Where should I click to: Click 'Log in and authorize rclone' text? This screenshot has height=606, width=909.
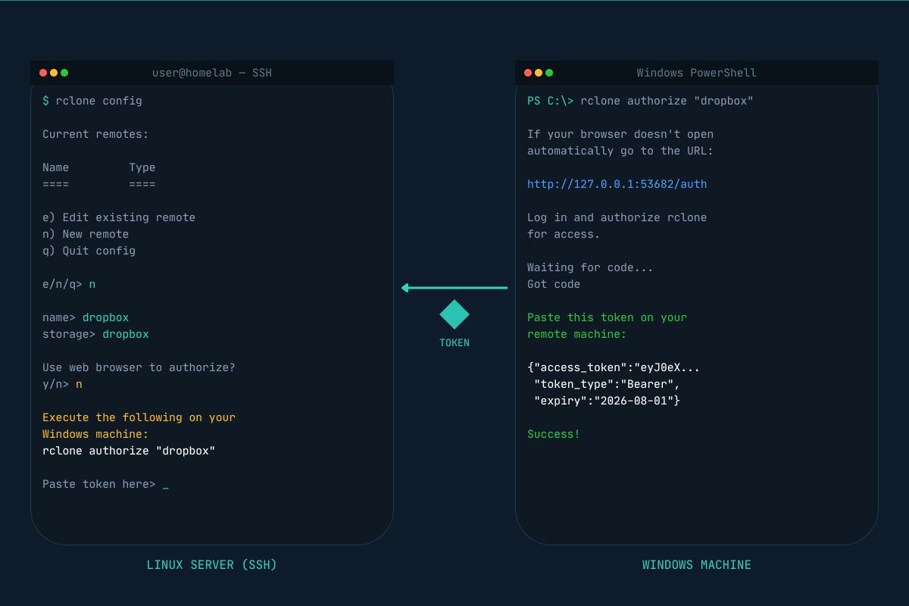tap(617, 217)
